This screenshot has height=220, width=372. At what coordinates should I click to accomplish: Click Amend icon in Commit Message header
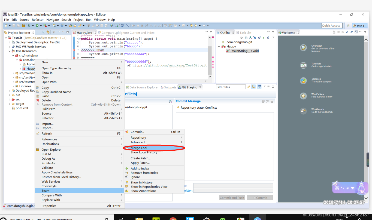pos(263,101)
